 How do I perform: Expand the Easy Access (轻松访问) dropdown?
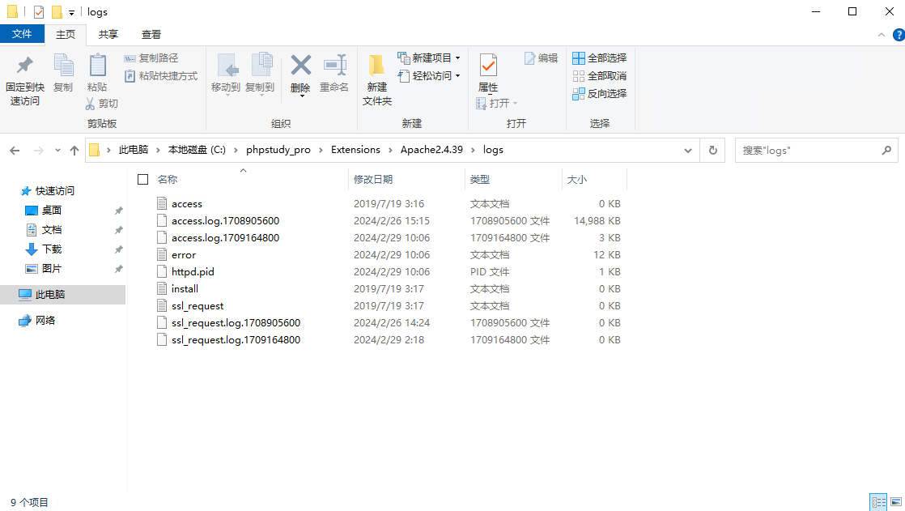pyautogui.click(x=429, y=75)
